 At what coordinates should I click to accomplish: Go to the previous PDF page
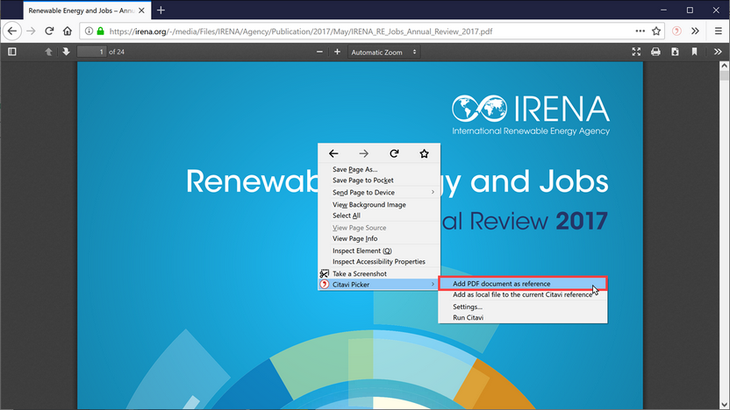pyautogui.click(x=48, y=52)
